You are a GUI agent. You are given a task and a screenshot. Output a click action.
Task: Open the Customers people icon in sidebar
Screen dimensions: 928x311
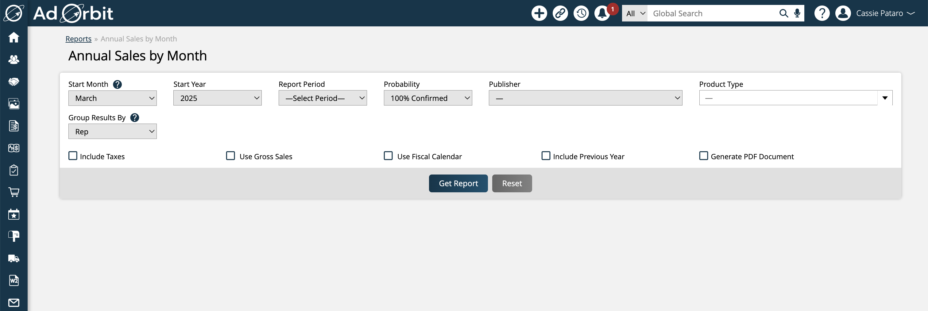pyautogui.click(x=14, y=60)
